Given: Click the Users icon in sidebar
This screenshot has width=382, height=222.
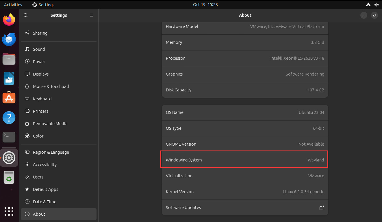Looking at the screenshot, I should [27, 177].
